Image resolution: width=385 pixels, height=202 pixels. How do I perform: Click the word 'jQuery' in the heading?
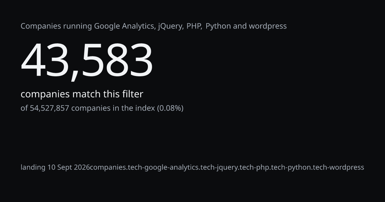[170, 26]
